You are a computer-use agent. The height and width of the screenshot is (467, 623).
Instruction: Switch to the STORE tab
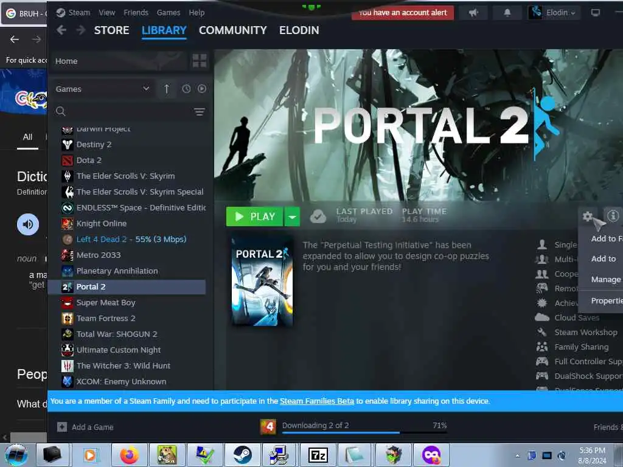pyautogui.click(x=112, y=30)
